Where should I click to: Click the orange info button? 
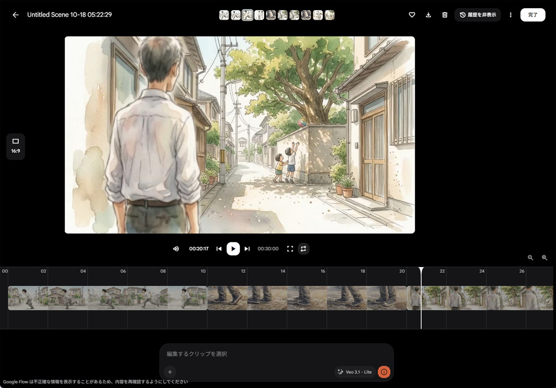(x=384, y=372)
